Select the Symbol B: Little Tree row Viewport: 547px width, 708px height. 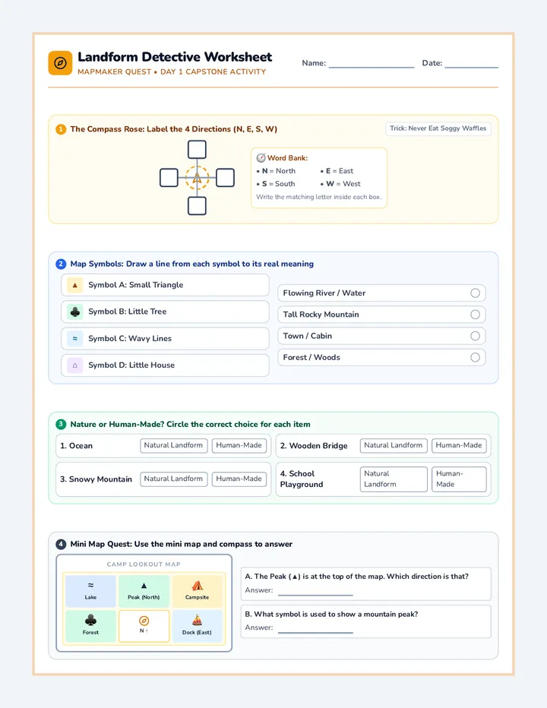166,312
